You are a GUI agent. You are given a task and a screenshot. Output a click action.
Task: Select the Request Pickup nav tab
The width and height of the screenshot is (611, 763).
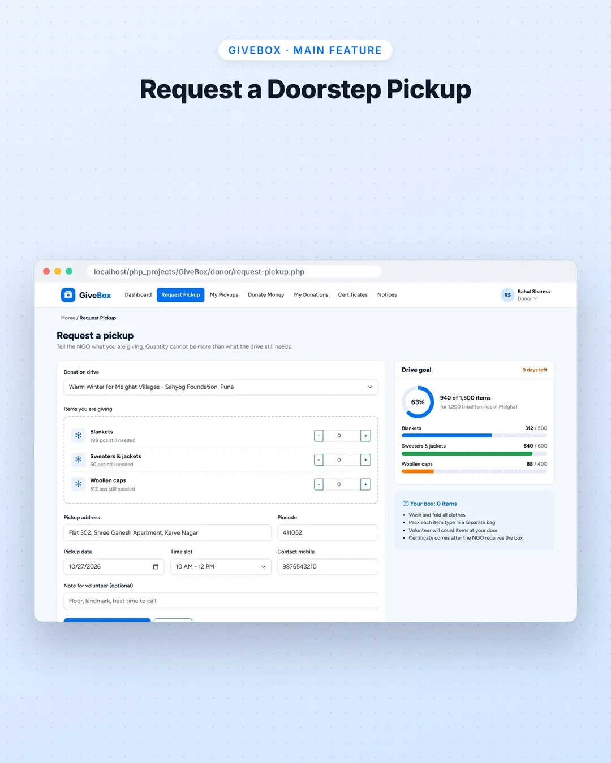point(180,295)
